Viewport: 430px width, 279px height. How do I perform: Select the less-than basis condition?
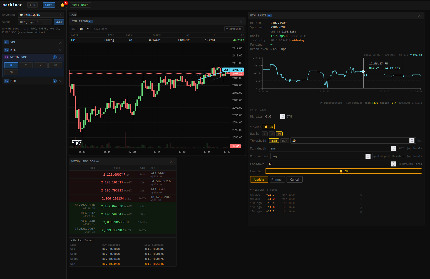click(x=272, y=134)
